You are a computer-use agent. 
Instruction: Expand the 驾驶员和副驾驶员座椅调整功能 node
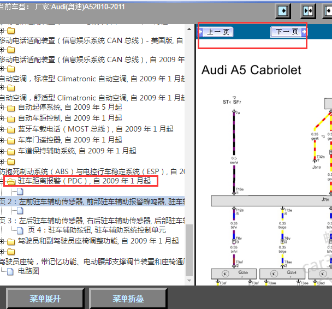point(2,241)
